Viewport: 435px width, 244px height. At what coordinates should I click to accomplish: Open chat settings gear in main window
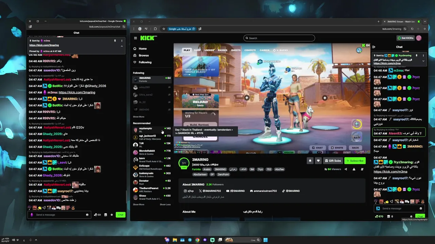(411, 216)
